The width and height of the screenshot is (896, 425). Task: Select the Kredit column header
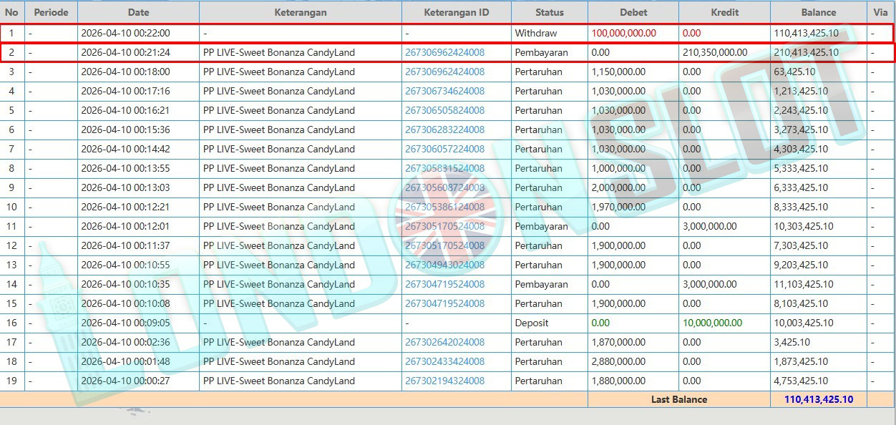click(724, 12)
